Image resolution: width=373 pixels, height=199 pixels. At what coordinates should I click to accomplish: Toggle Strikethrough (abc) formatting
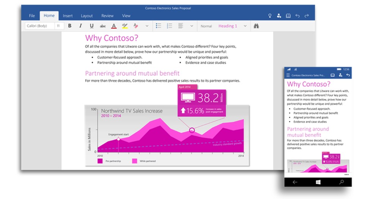[x=102, y=26]
